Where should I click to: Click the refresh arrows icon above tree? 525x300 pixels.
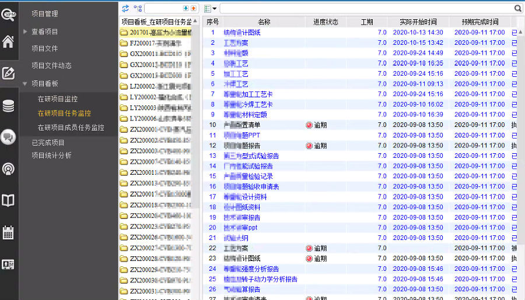[x=125, y=8]
